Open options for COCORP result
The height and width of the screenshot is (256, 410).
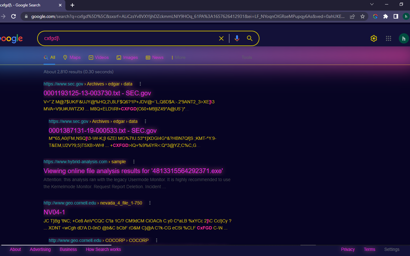(157, 240)
